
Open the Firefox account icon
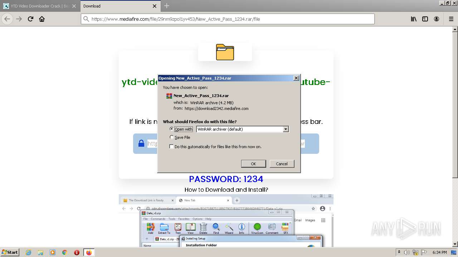437,19
